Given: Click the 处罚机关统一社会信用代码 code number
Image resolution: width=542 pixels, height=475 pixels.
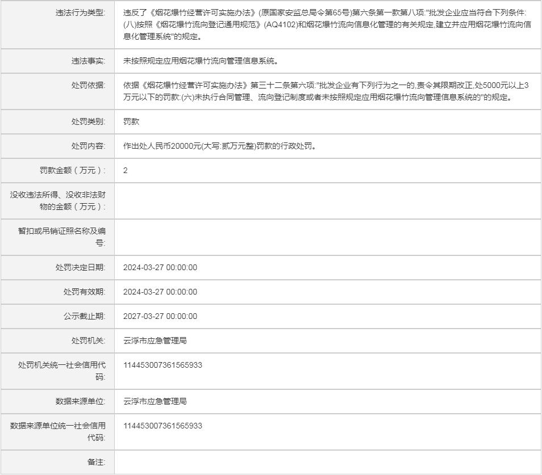Looking at the screenshot, I should click(x=162, y=365).
